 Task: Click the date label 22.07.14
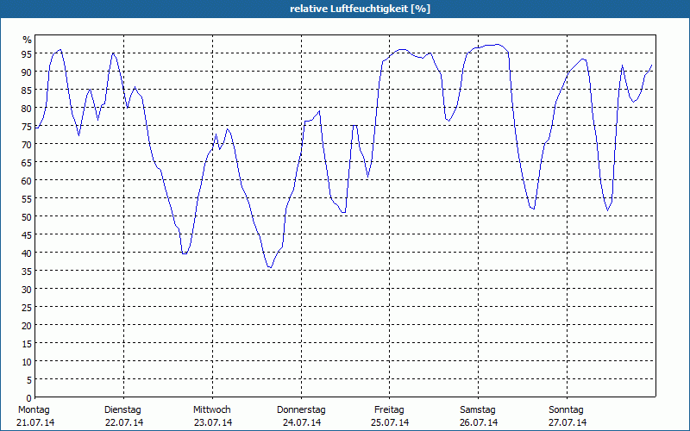(124, 423)
